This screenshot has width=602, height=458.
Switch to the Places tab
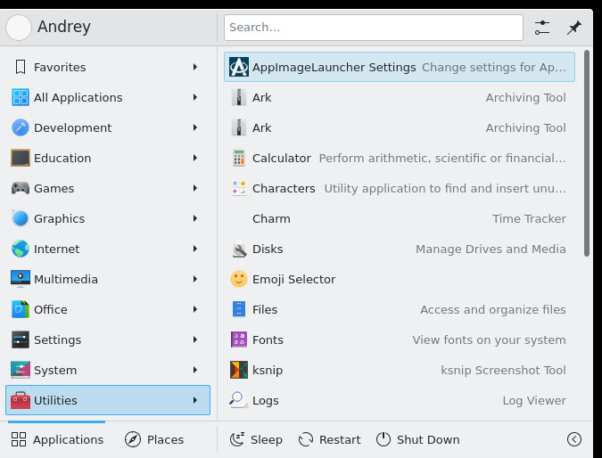154,439
